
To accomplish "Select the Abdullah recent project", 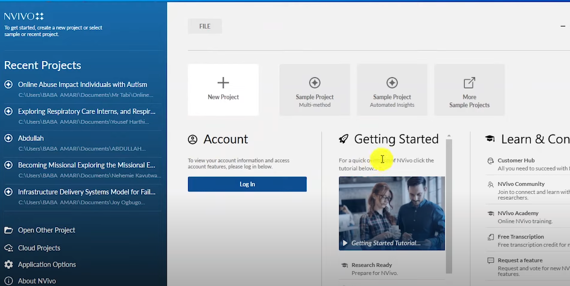I will coord(31,138).
